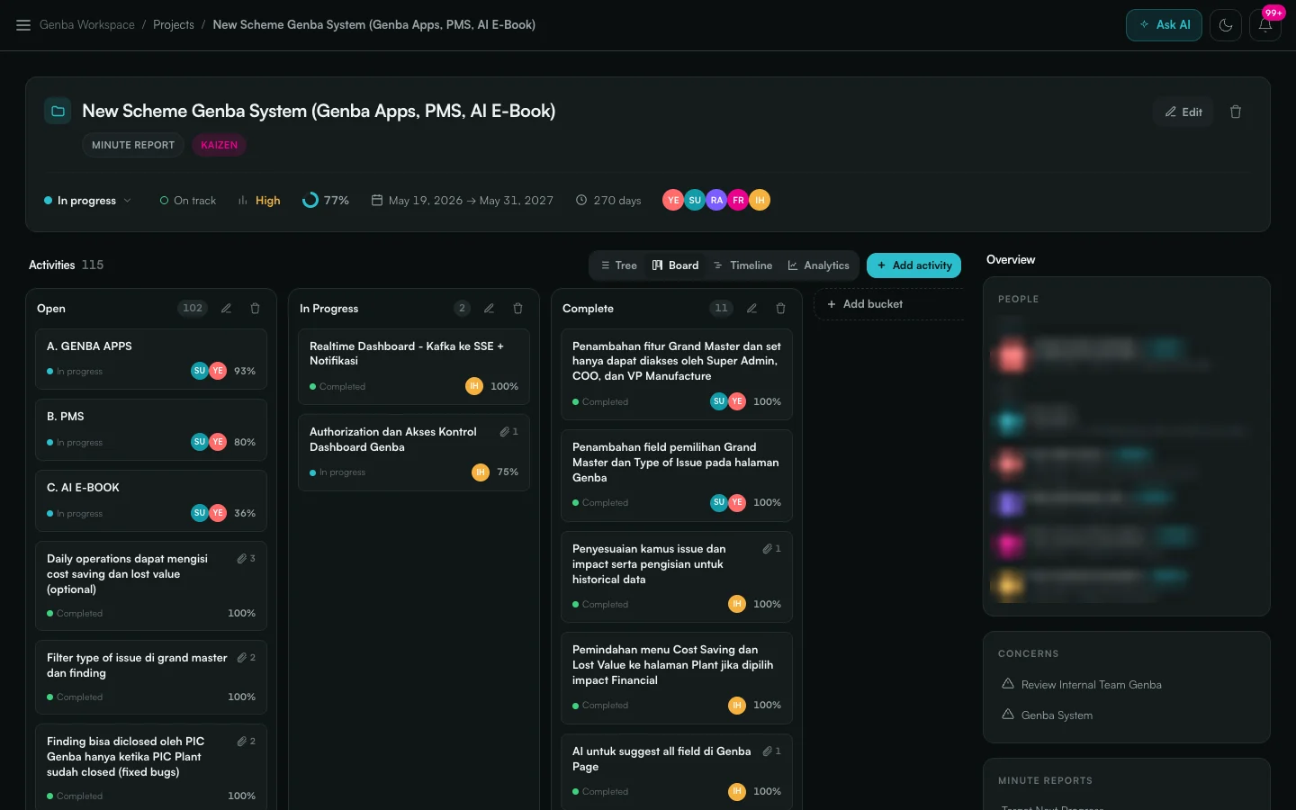Click the Ask AI button
Screen dimensions: 1296x810
pyautogui.click(x=1164, y=25)
